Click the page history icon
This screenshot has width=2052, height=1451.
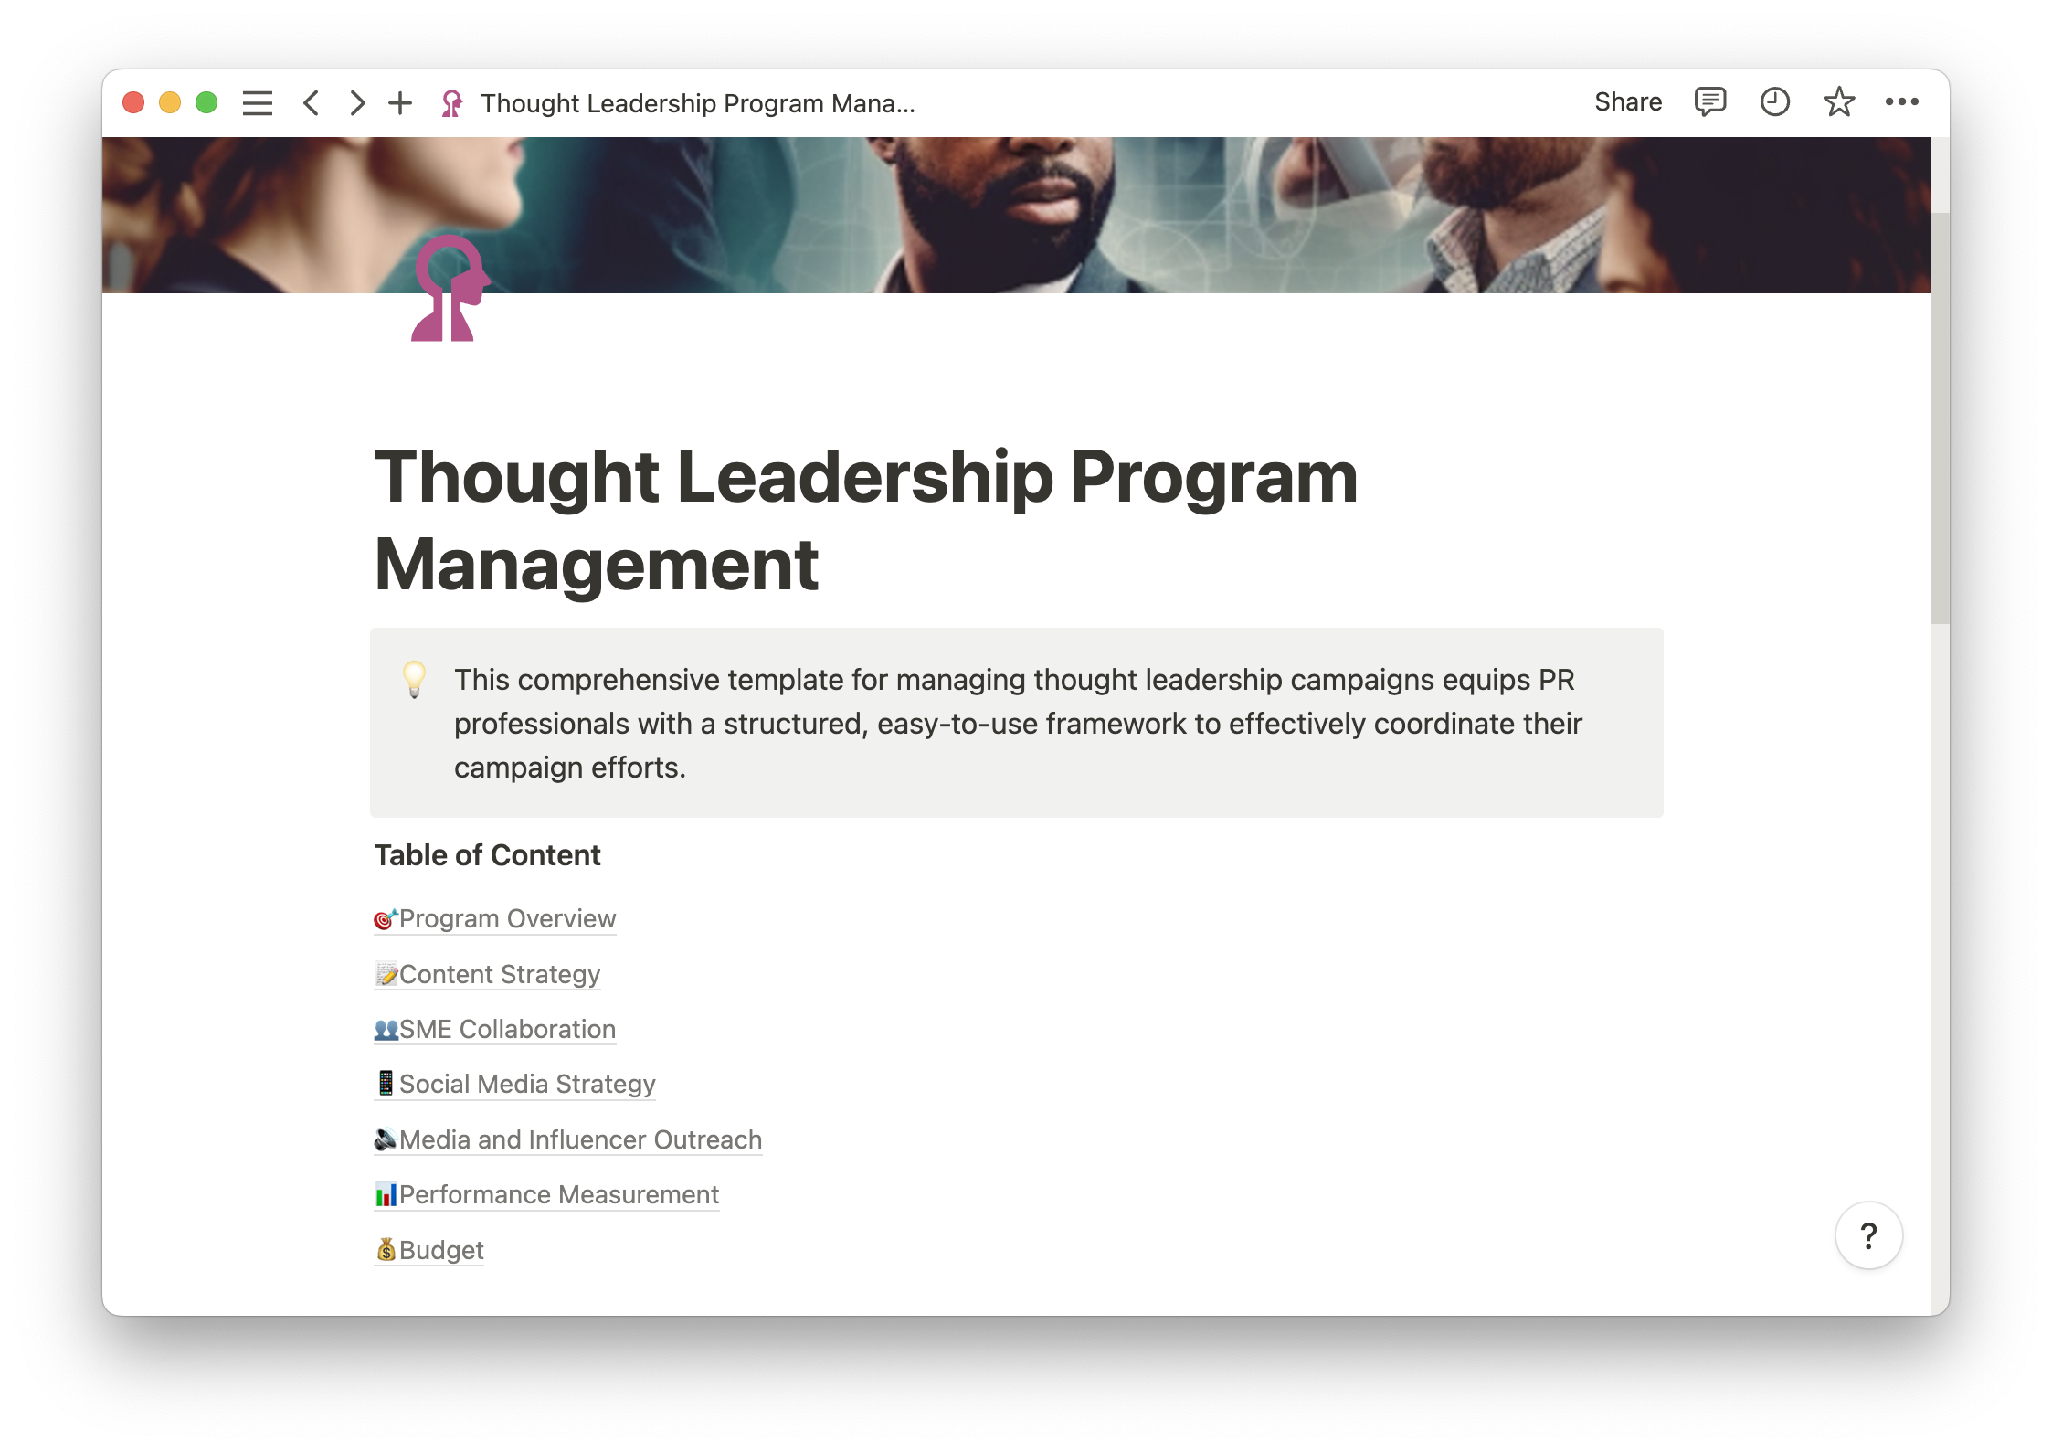(1776, 103)
